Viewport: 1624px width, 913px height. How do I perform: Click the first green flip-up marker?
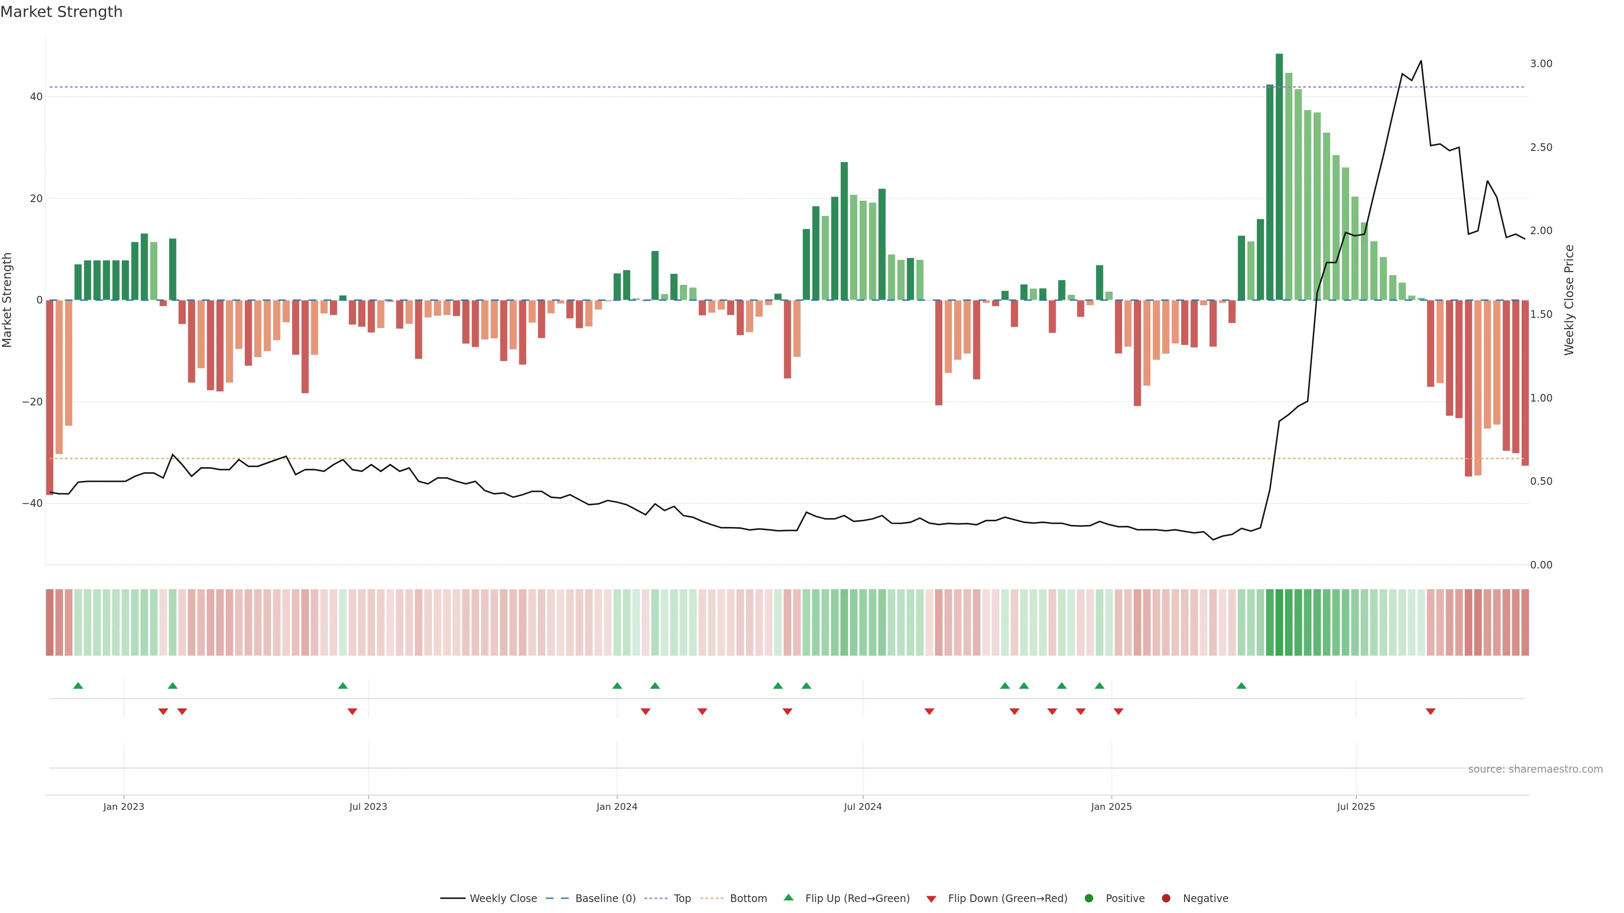(78, 686)
